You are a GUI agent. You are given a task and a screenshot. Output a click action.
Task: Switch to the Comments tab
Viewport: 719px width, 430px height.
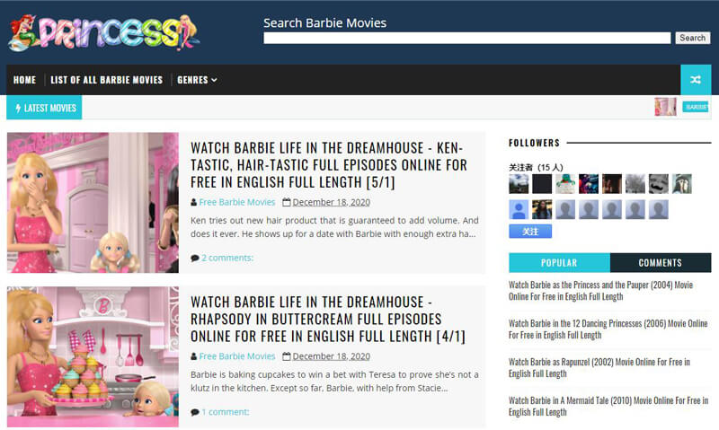point(661,262)
